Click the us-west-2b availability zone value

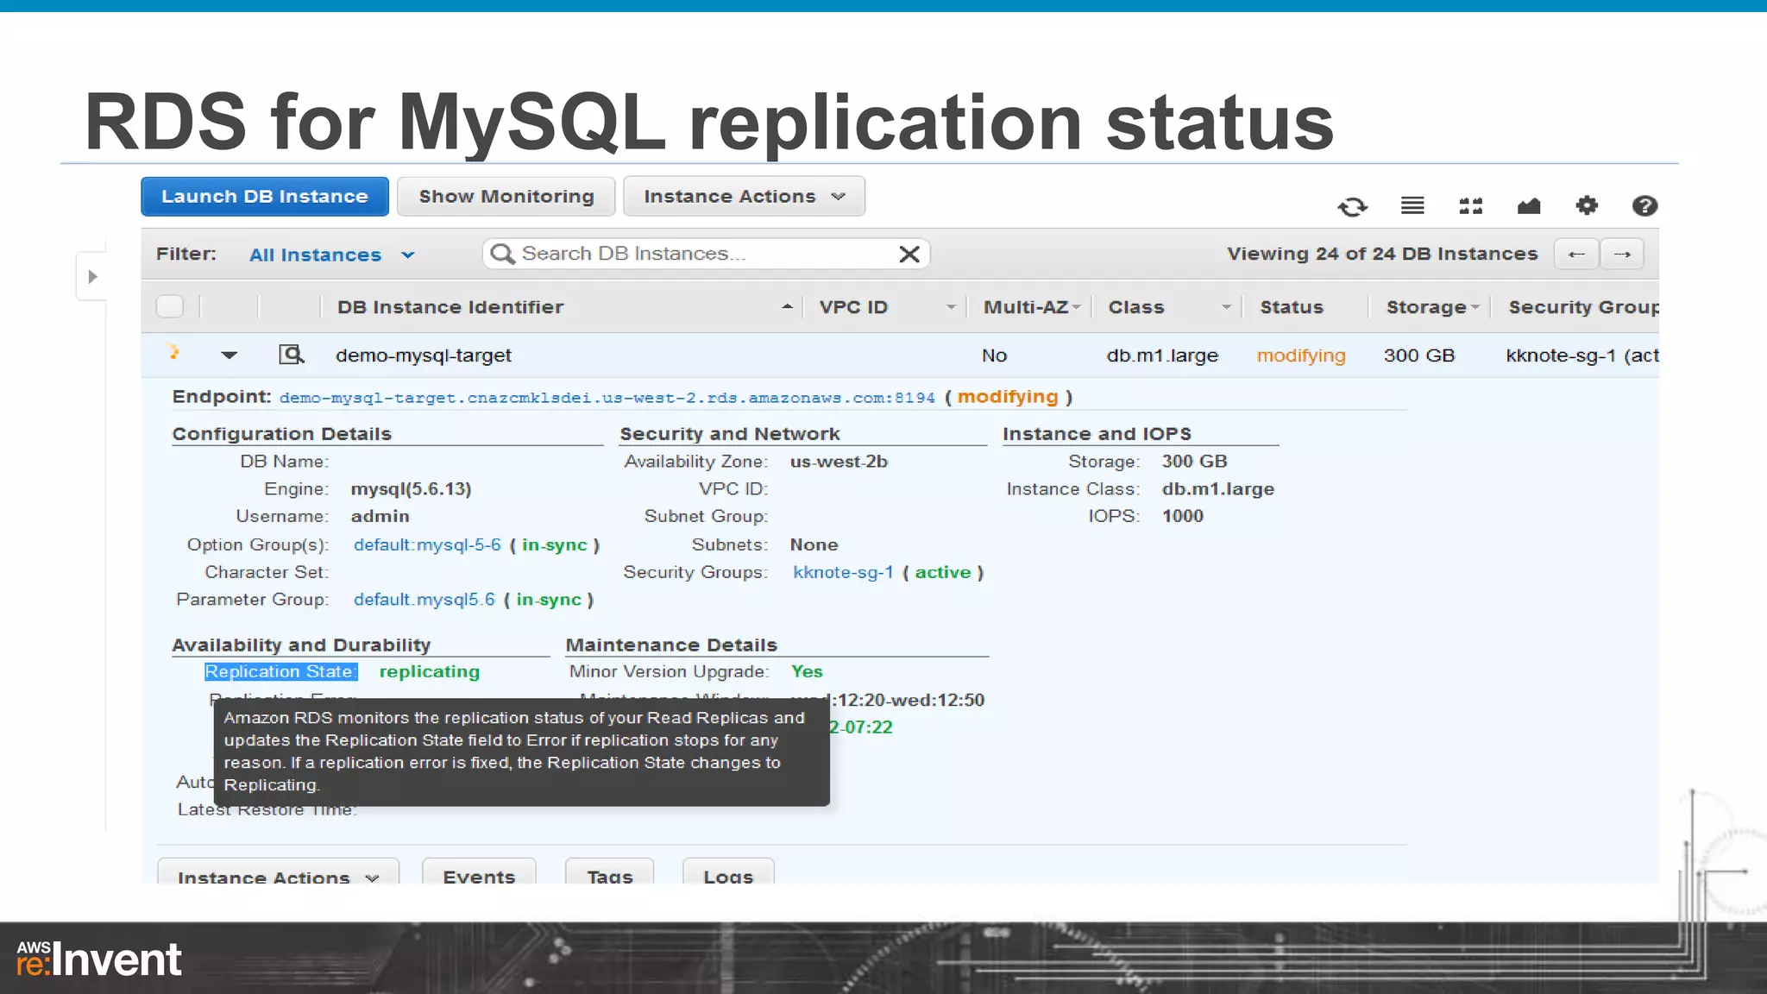pyautogui.click(x=839, y=462)
